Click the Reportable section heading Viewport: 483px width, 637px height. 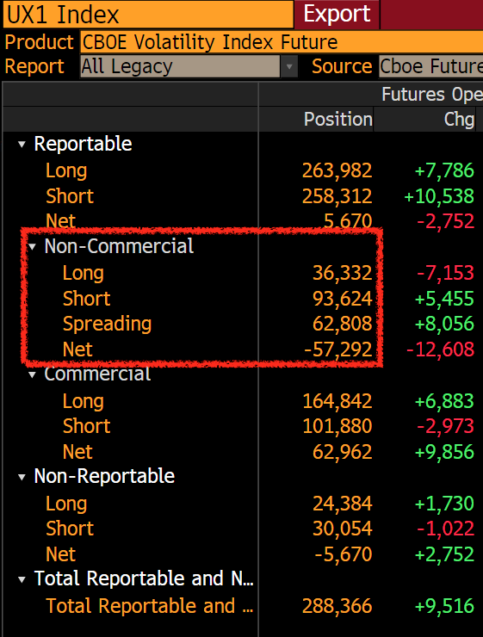click(x=83, y=145)
